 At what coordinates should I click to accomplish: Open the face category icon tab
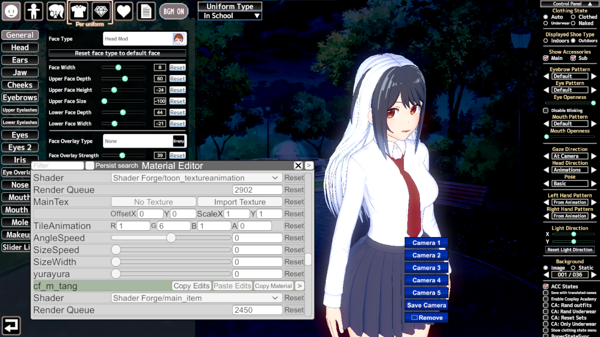(11, 12)
